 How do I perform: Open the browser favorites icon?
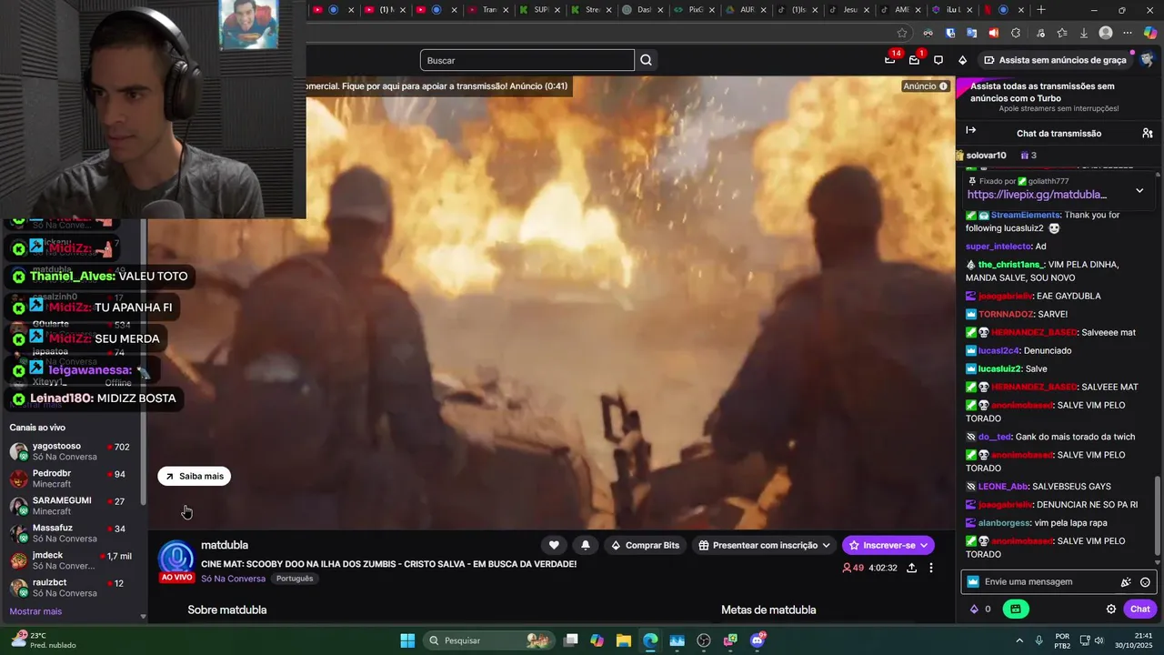pos(1061,33)
